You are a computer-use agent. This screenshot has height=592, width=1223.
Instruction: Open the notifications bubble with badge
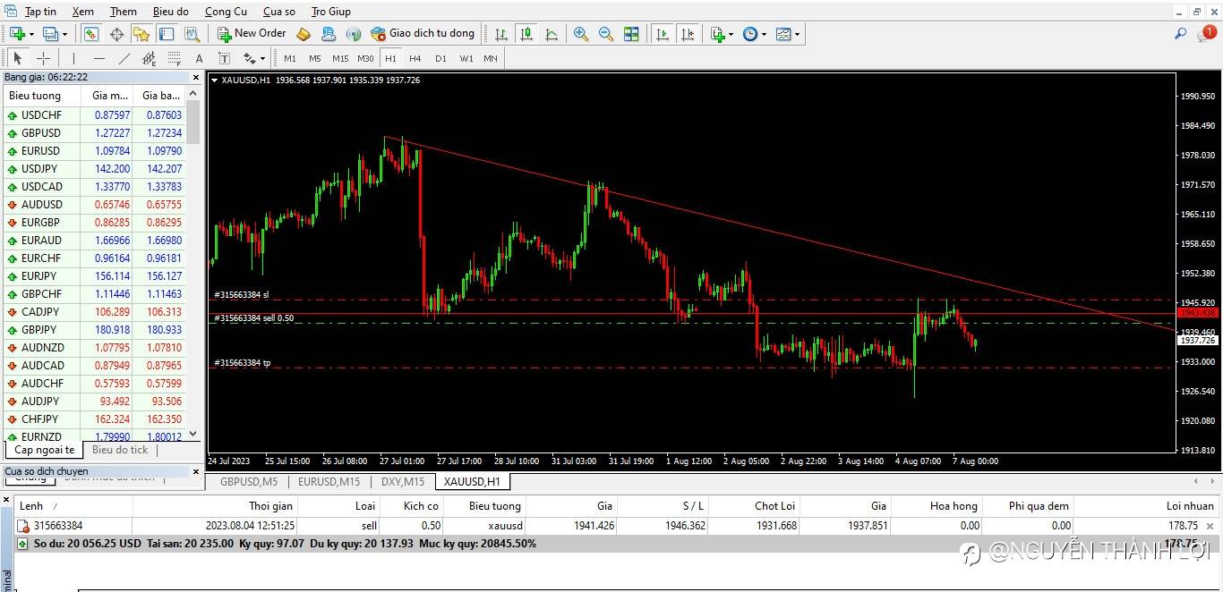pos(1207,34)
